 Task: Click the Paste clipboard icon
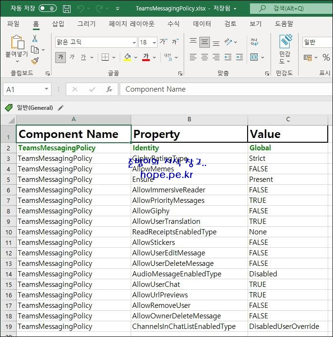pyautogui.click(x=17, y=42)
